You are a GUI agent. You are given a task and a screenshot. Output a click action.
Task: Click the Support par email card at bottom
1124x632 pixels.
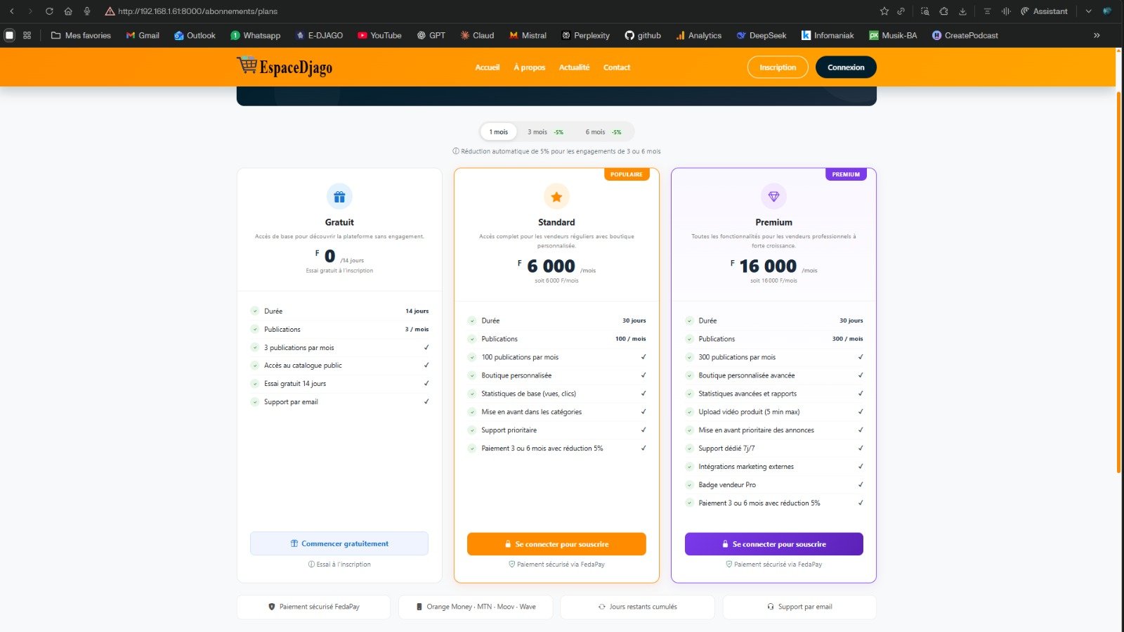(799, 607)
